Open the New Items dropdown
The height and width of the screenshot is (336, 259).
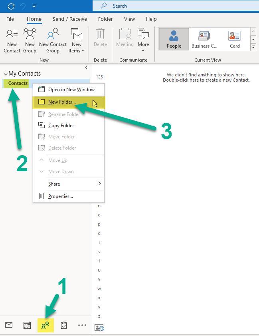click(x=76, y=40)
